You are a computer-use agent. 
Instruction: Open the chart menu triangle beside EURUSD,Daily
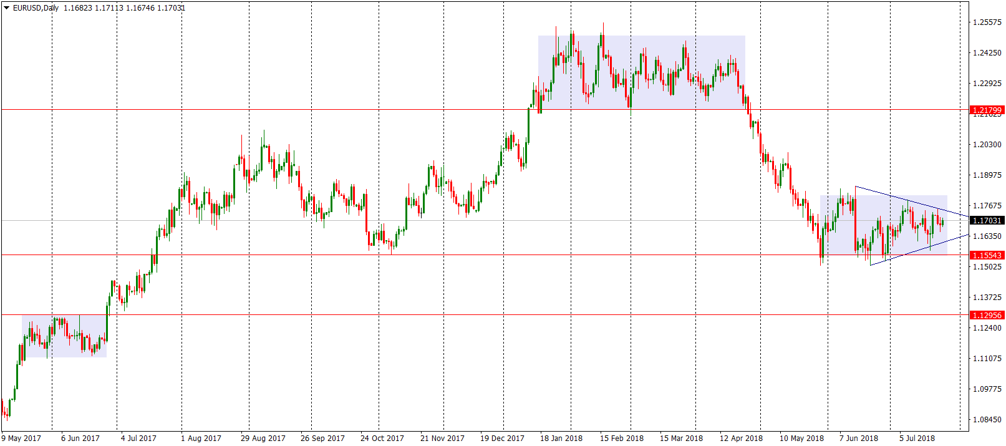[x=6, y=8]
